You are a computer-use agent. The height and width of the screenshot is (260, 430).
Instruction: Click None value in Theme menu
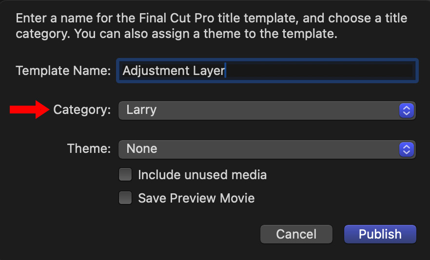point(141,149)
